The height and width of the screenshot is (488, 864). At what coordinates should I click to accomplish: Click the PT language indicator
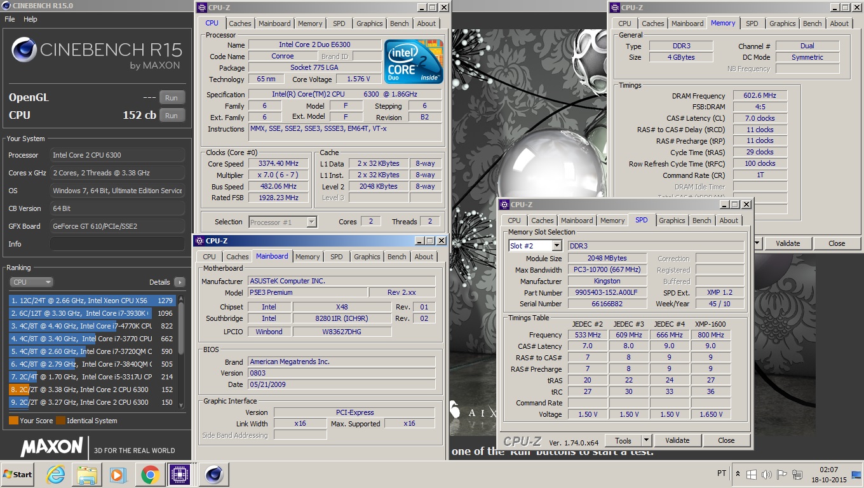(722, 473)
